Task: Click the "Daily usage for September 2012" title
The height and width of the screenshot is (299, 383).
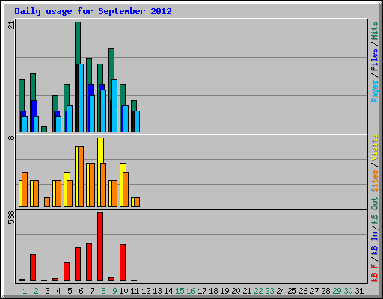Action: pyautogui.click(x=93, y=11)
